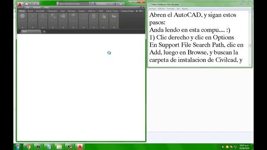Open the Ayuda menu in Notepad
This screenshot has width=267, height=150.
click(185, 9)
